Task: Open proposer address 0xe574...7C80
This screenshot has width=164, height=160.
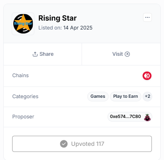Action: [130, 117]
